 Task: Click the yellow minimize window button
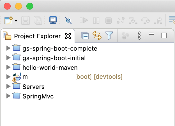click(19, 6)
